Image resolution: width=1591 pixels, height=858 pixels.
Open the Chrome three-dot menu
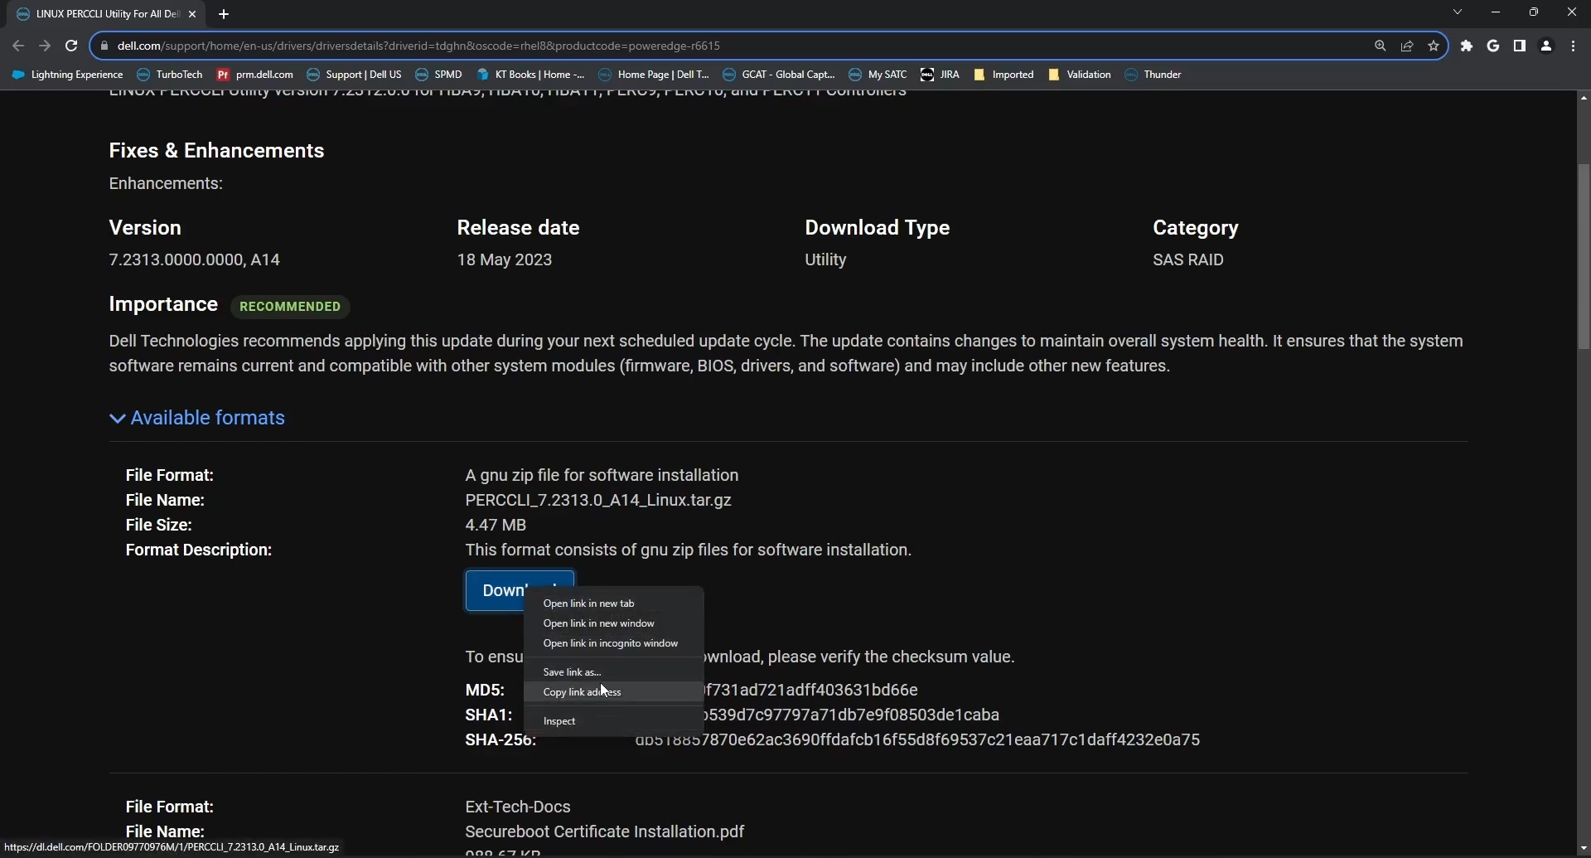pos(1574,46)
